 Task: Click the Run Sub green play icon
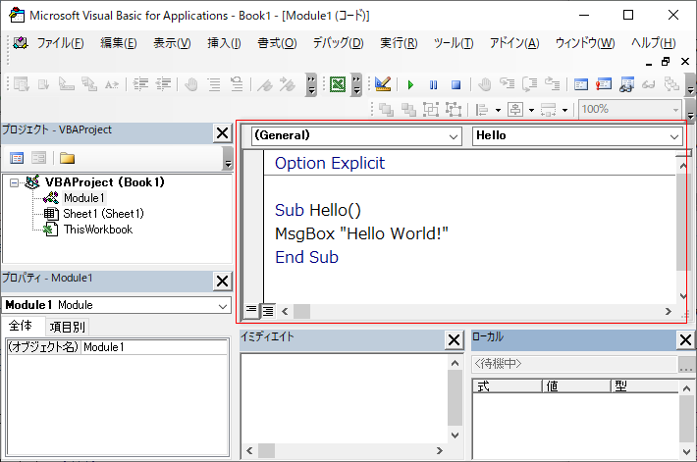tap(411, 85)
